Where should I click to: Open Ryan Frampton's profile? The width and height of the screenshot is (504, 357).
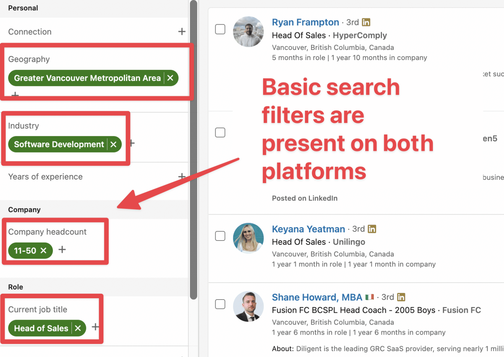point(305,22)
